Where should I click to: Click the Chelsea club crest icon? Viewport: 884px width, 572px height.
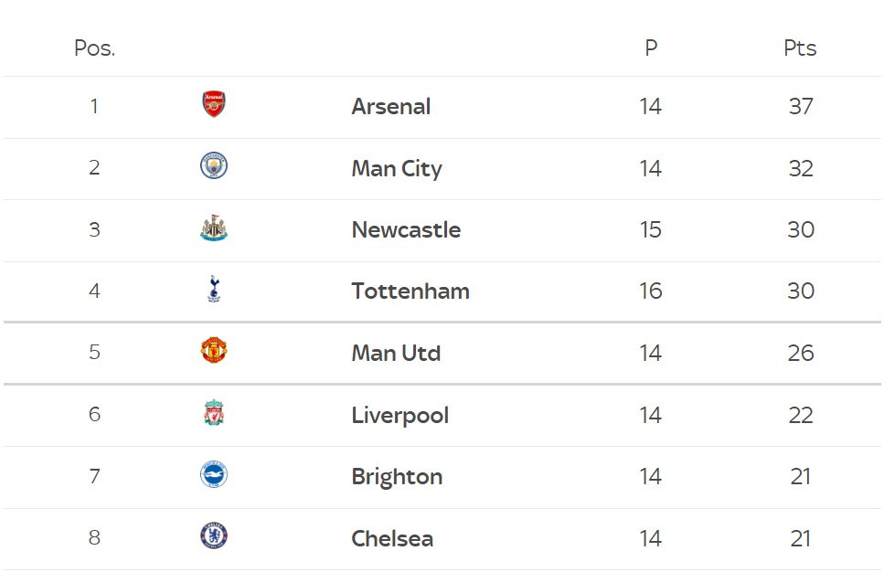[x=213, y=536]
